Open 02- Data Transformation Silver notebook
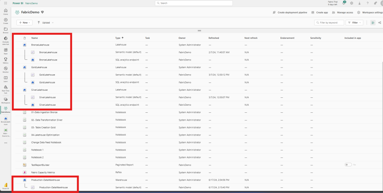The height and width of the screenshot is (193, 383). click(47, 120)
